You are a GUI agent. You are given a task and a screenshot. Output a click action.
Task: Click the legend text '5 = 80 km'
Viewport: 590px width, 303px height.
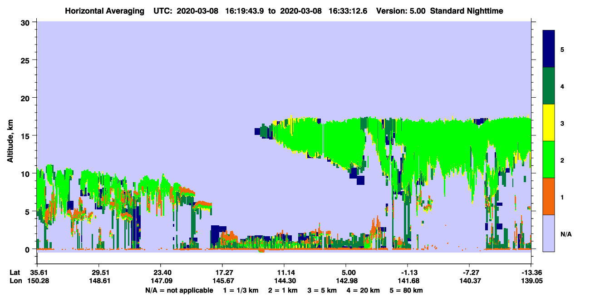click(407, 290)
